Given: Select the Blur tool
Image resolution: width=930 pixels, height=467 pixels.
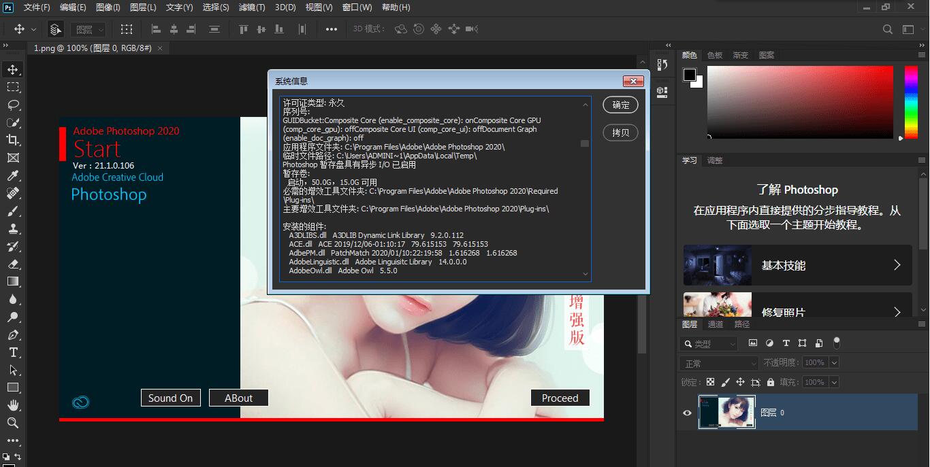Looking at the screenshot, I should (13, 299).
